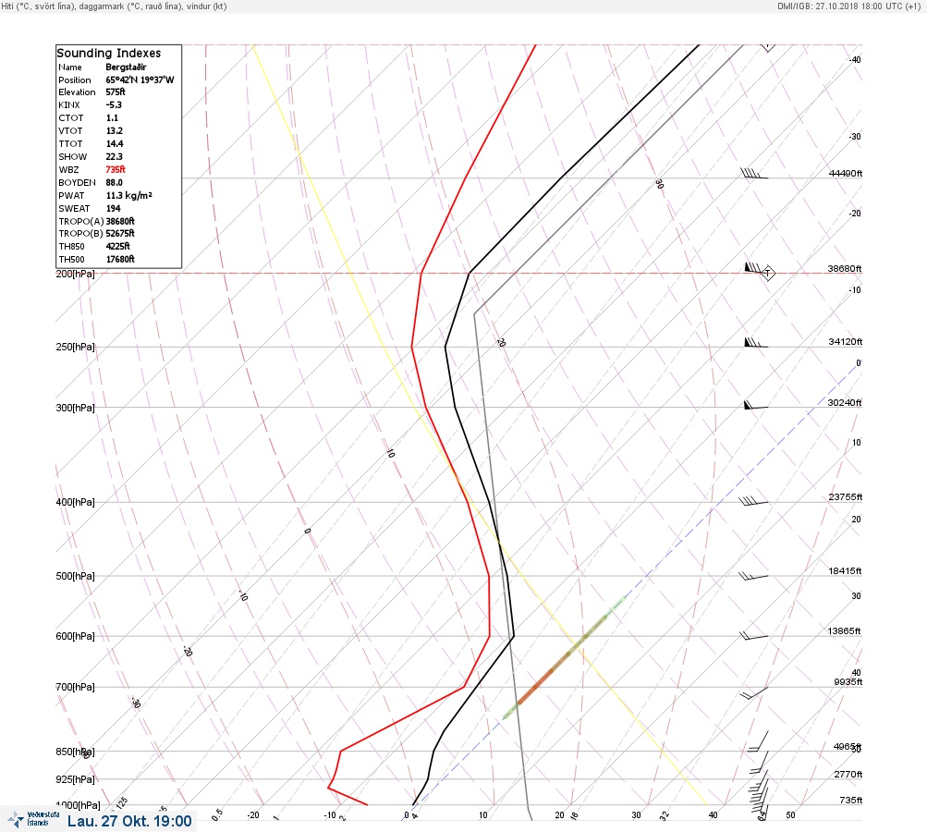927x832 pixels.
Task: Click the '250[hPa]' pressure label
Action: (x=75, y=347)
